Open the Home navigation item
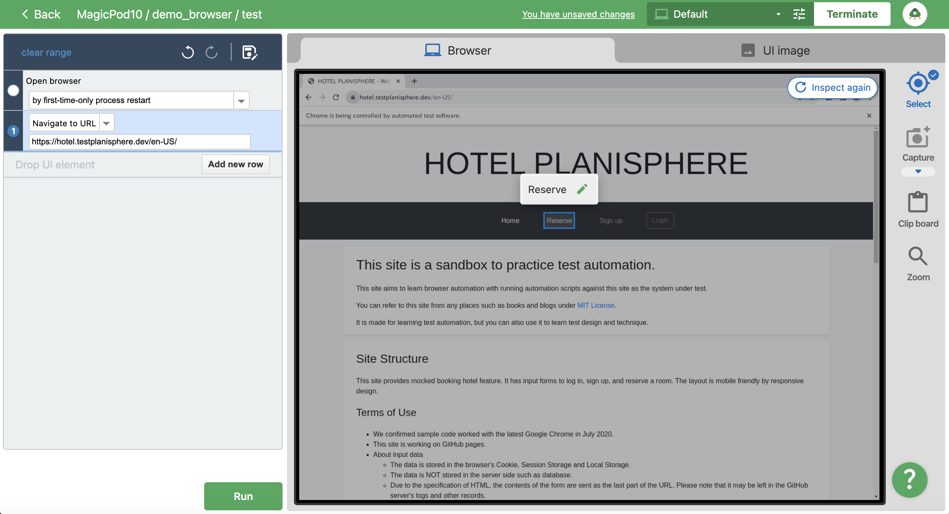 (x=510, y=220)
